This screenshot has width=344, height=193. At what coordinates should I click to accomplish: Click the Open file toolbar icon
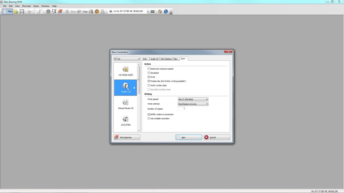(x=16, y=12)
